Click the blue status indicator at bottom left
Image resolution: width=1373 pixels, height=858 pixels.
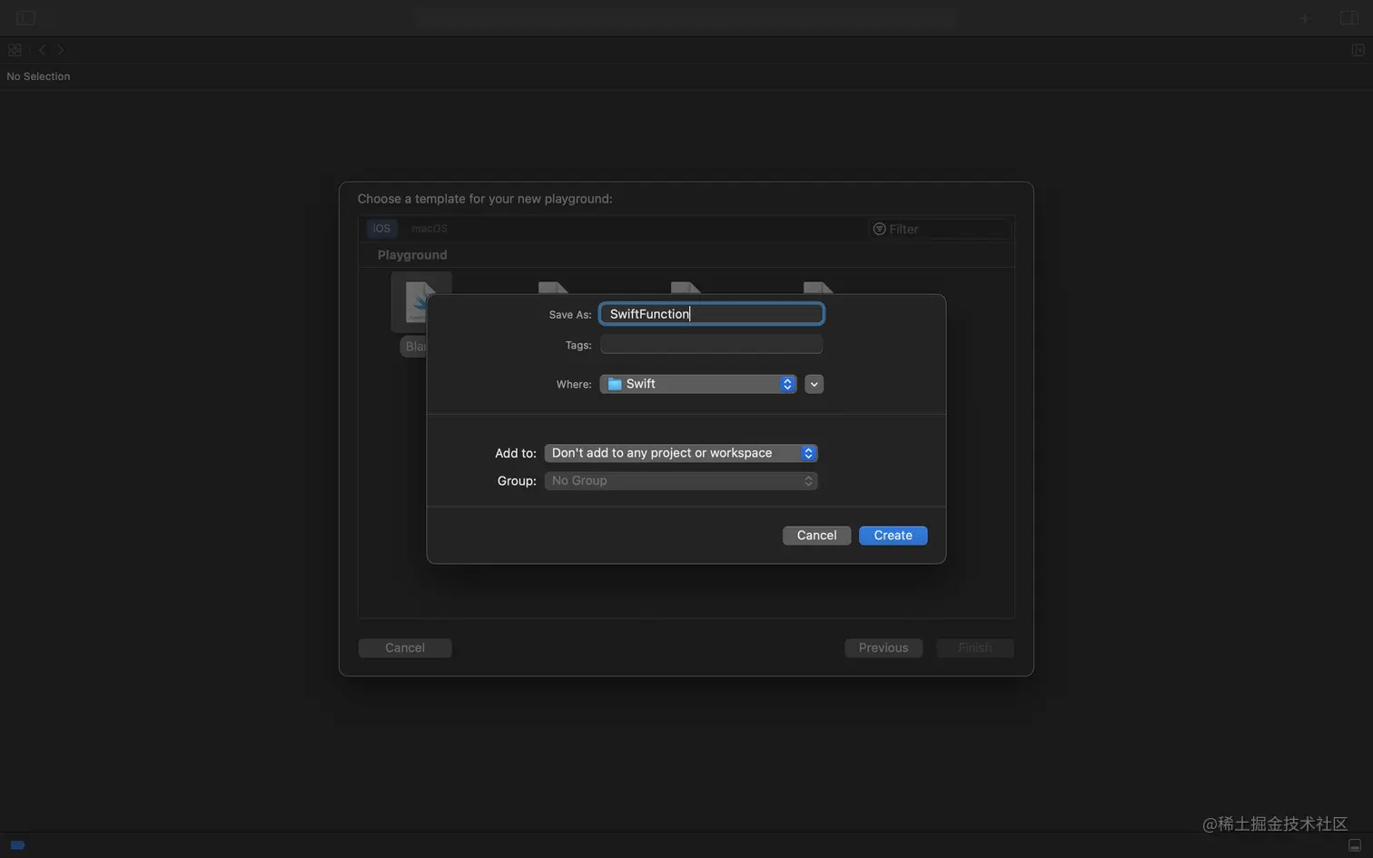click(x=17, y=844)
